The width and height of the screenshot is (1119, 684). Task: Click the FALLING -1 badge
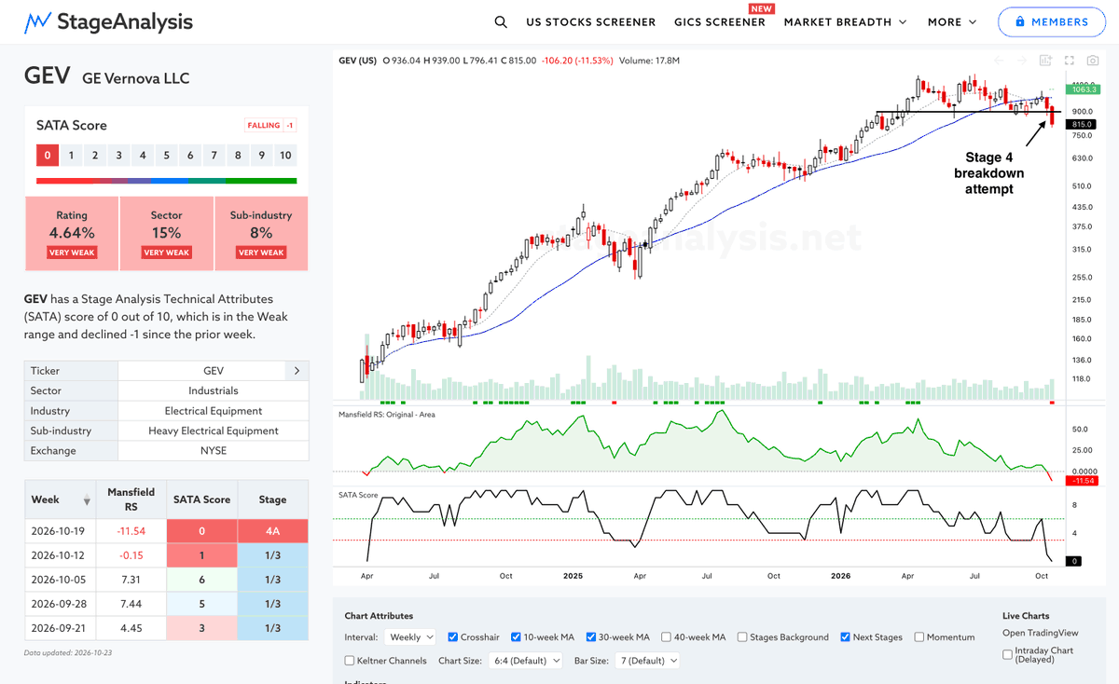[x=270, y=126]
